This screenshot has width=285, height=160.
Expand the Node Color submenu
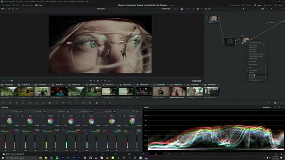pyautogui.click(x=256, y=48)
